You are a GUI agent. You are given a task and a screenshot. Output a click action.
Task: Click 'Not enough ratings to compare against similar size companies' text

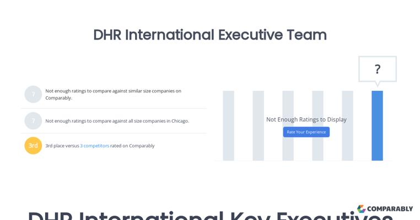(x=114, y=95)
